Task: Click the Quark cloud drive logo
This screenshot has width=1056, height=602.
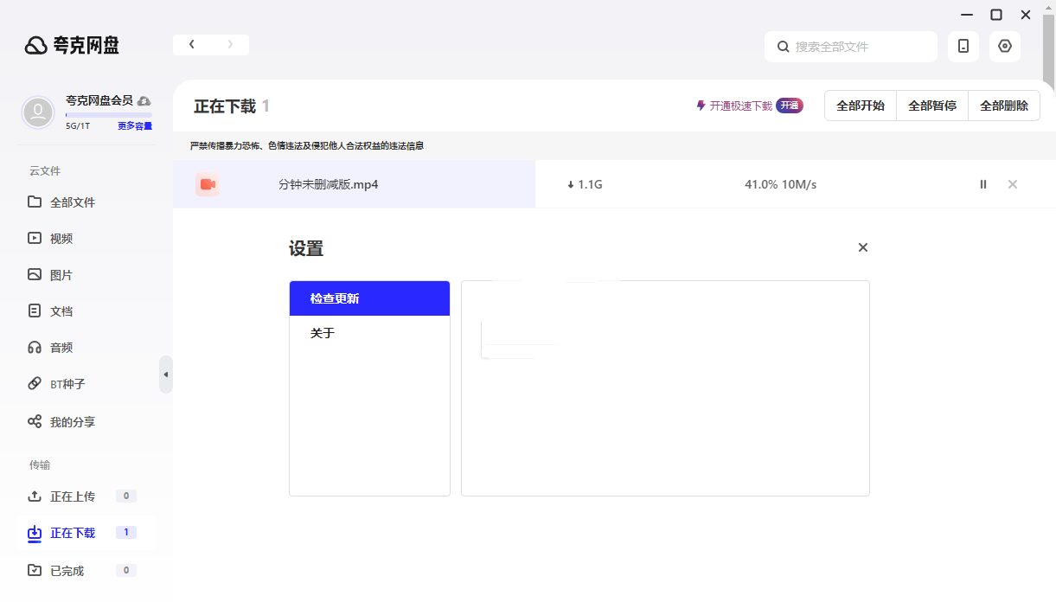Action: pos(72,46)
